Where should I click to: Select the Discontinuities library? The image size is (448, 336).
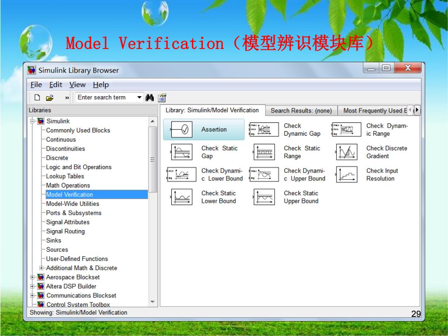tap(66, 149)
